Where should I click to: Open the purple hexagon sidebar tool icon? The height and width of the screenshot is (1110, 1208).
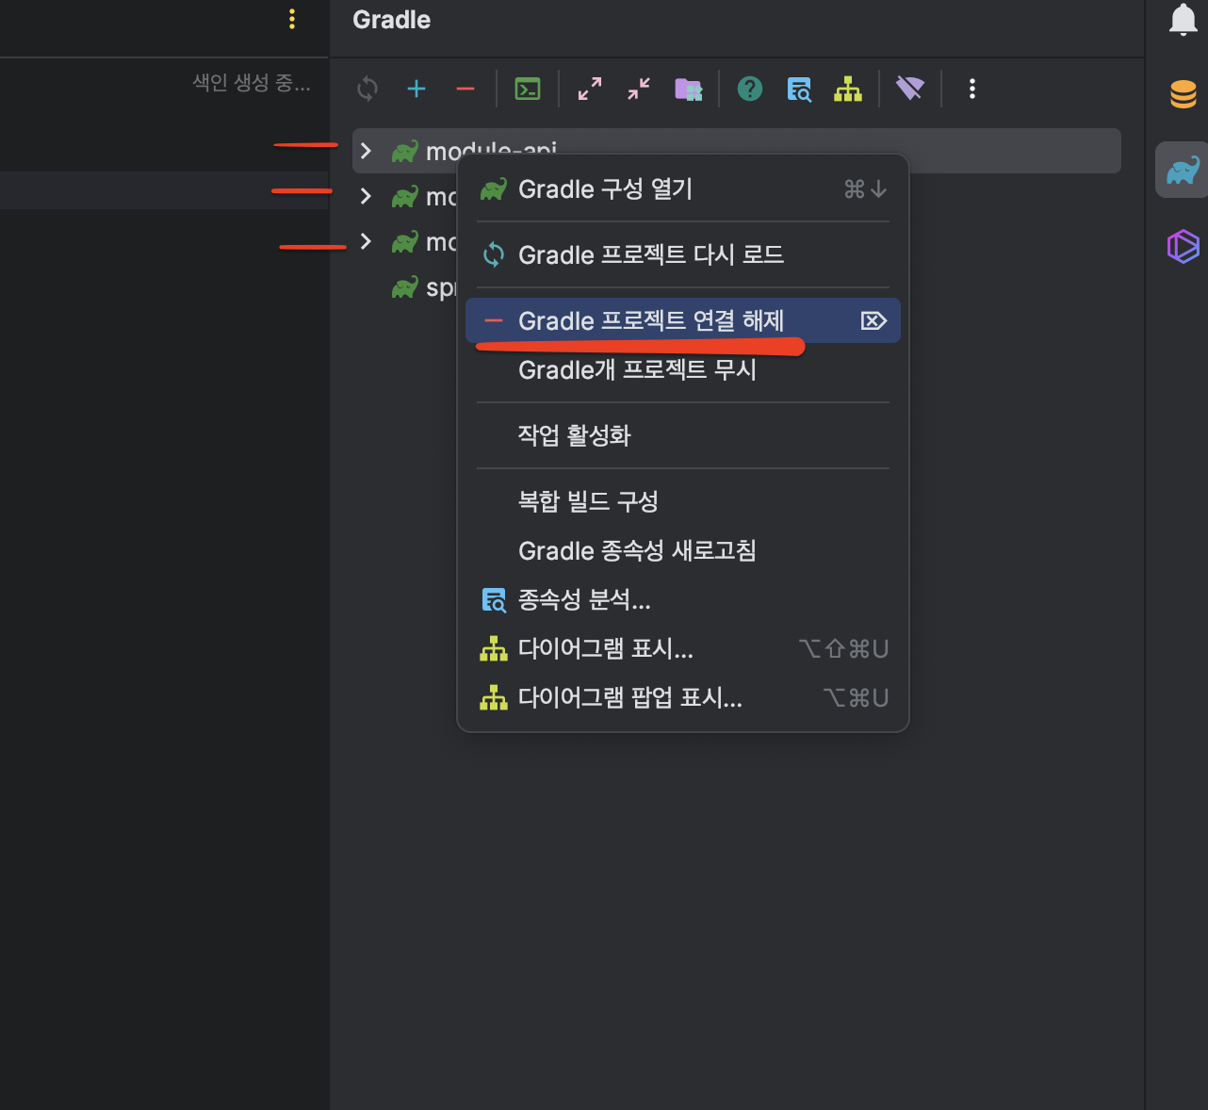click(x=1184, y=246)
